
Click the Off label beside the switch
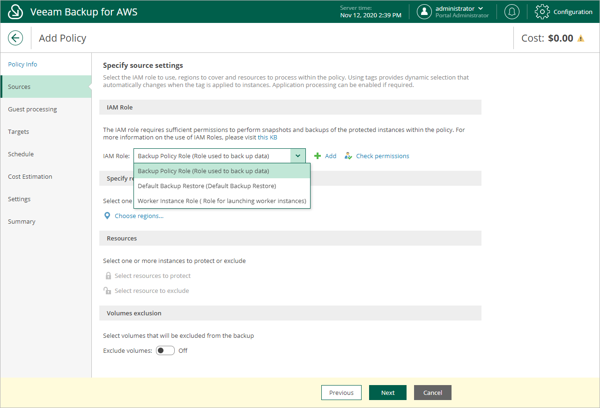point(183,350)
